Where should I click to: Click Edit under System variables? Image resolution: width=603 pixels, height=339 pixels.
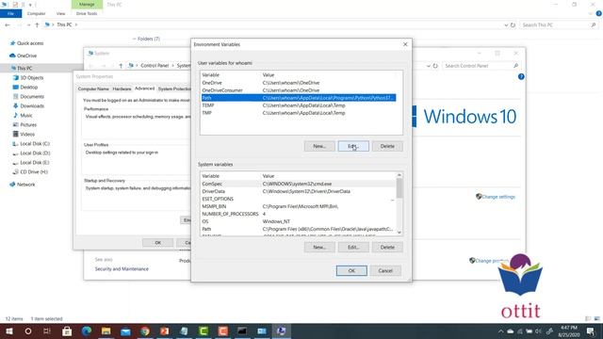coord(353,247)
